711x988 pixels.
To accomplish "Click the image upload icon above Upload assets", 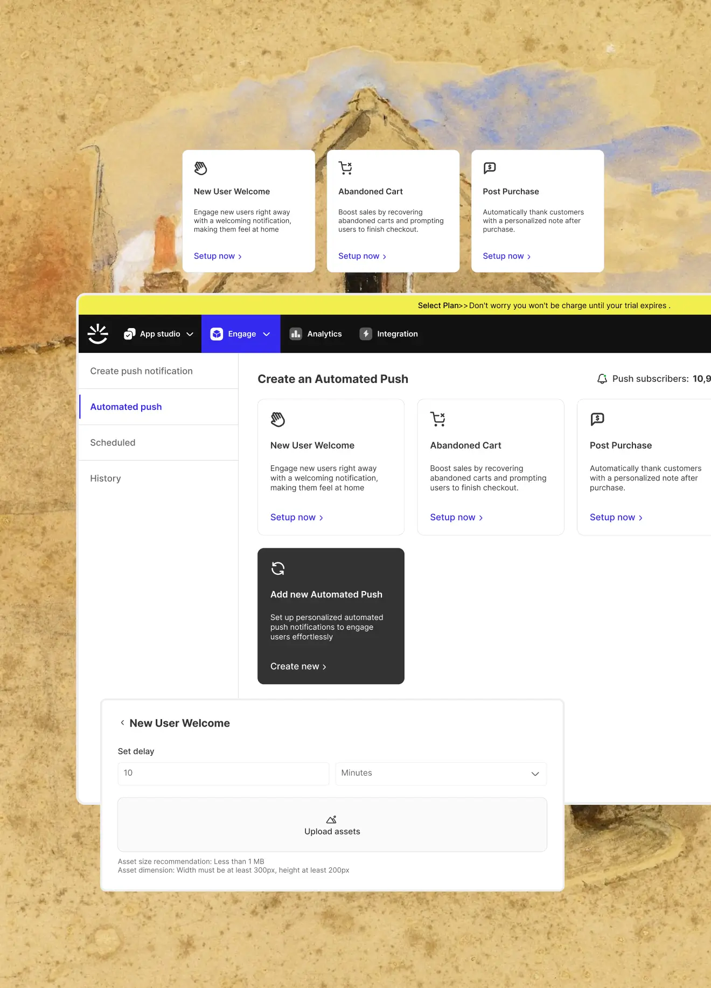I will [332, 819].
